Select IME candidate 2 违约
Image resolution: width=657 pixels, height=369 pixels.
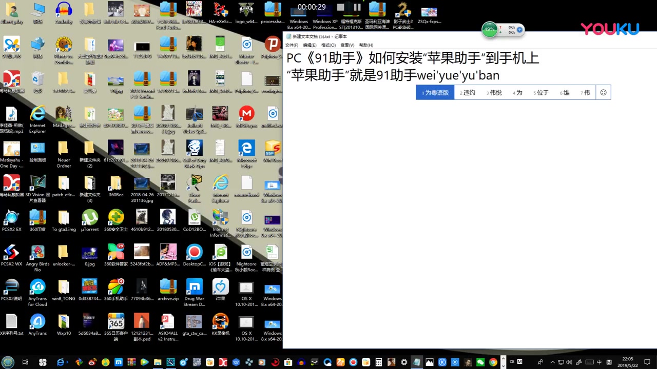[x=468, y=93]
